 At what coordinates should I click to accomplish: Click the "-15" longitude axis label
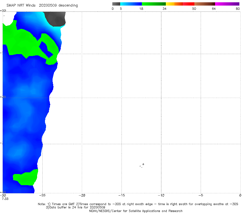(x=121, y=195)
